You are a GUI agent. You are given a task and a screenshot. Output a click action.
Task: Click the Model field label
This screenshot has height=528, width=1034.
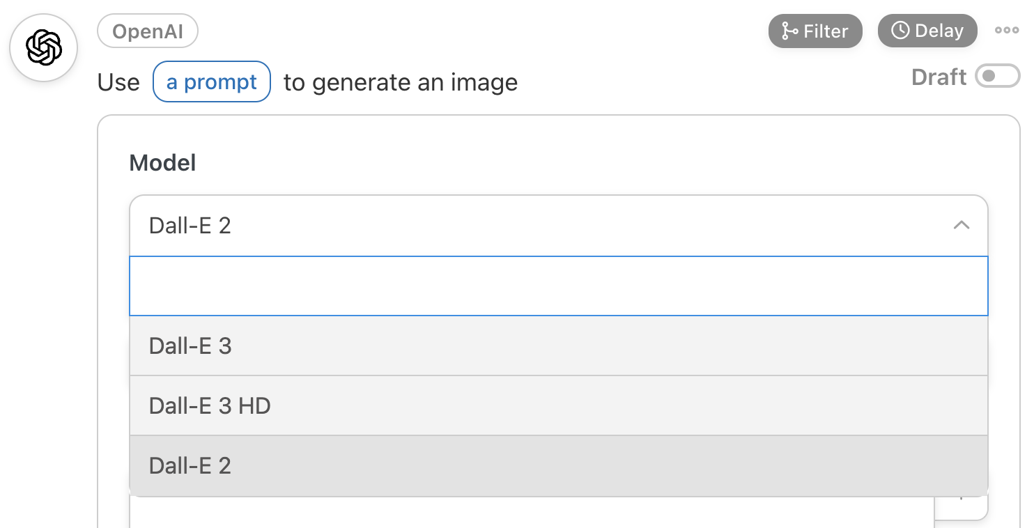tap(162, 163)
